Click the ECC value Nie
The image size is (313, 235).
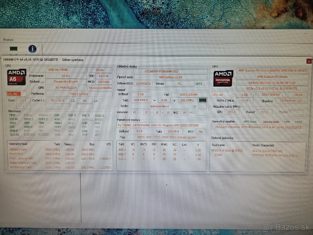pyautogui.click(x=201, y=132)
